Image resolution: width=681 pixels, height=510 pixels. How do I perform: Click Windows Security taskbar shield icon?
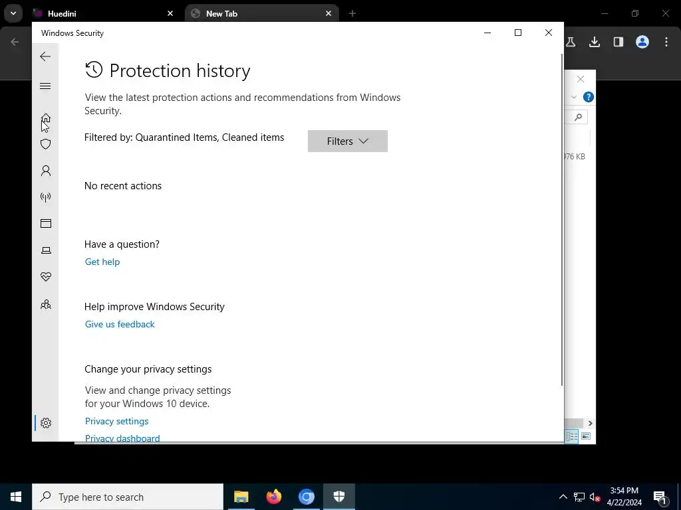pos(339,497)
